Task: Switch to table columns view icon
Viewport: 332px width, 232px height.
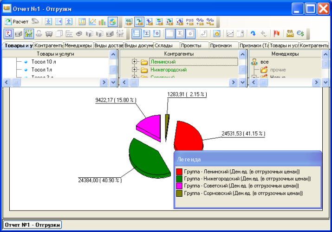Action: 82,21
